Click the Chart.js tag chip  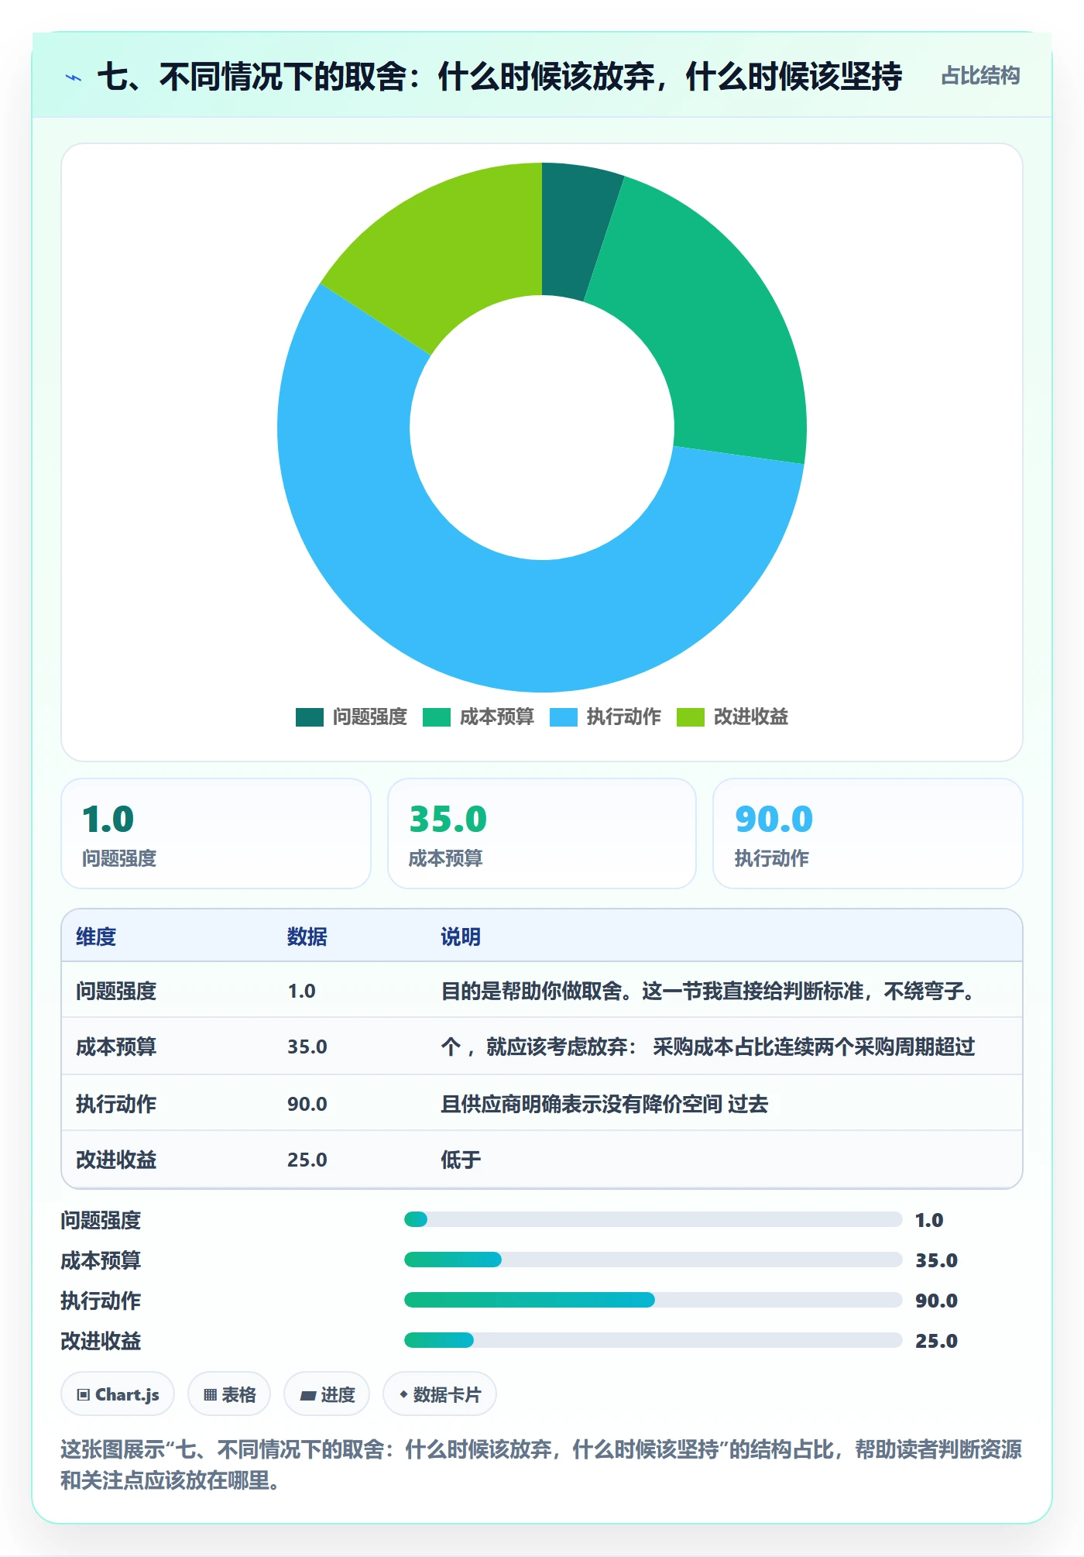(x=118, y=1394)
